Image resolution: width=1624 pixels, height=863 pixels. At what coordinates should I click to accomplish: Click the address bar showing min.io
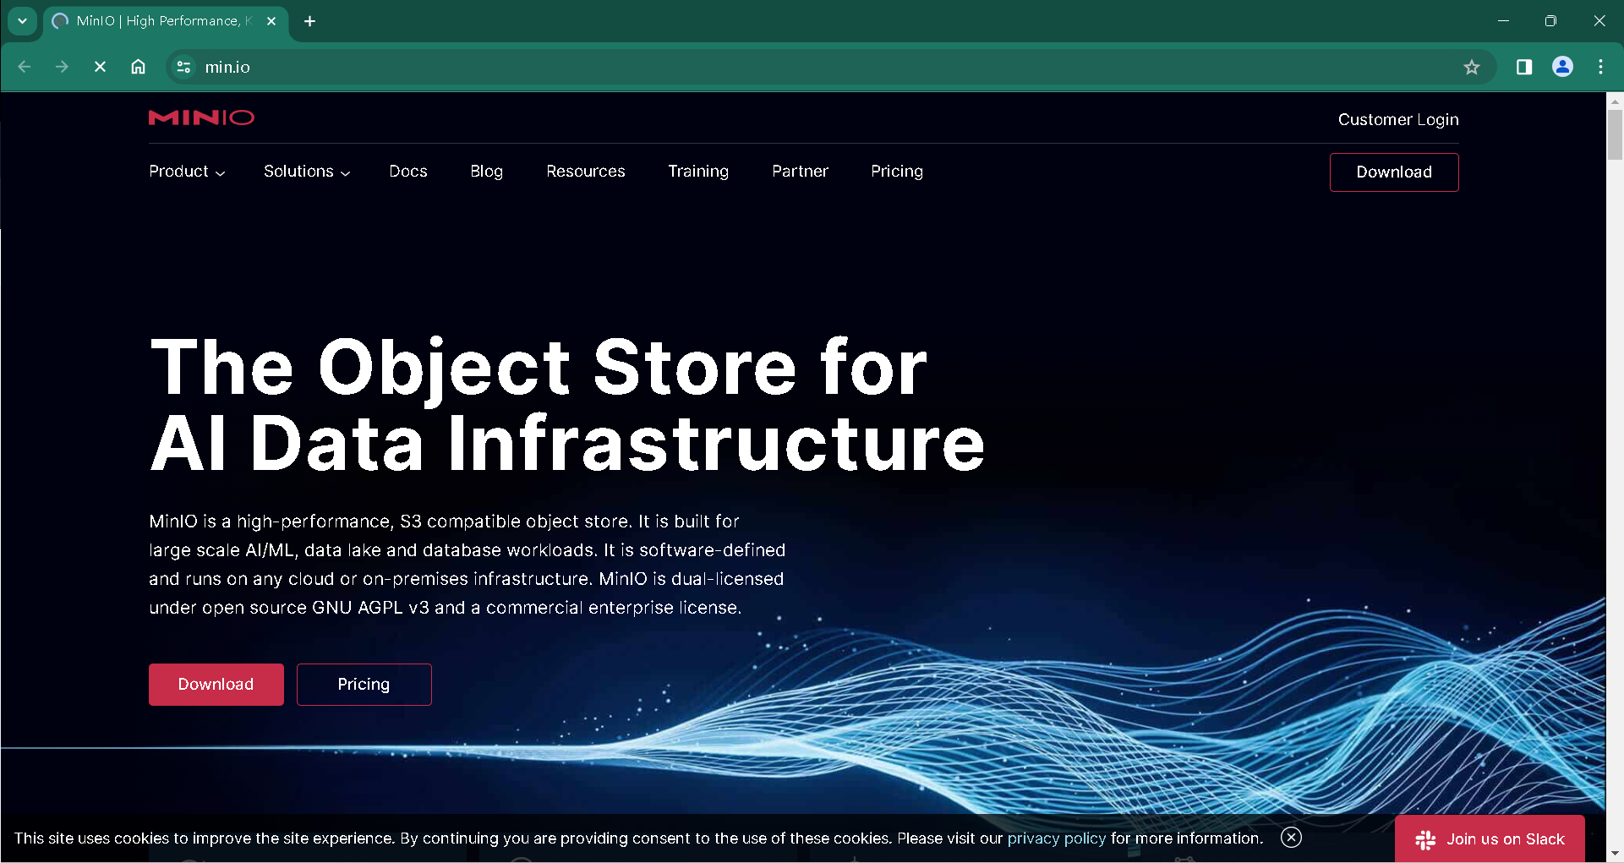pyautogui.click(x=828, y=67)
